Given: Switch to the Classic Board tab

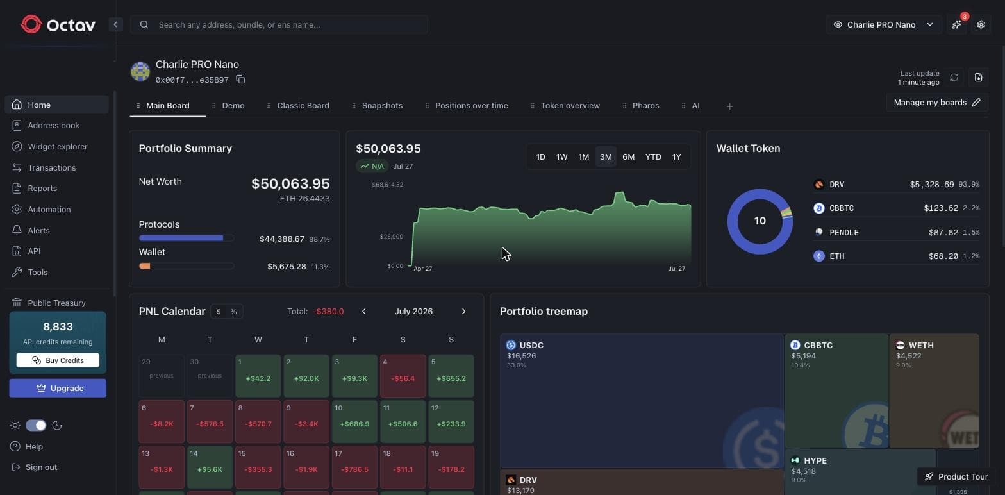Looking at the screenshot, I should 303,106.
